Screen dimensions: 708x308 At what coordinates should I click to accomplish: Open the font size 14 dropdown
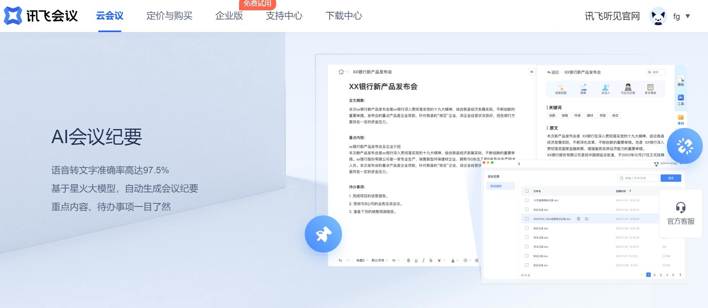tap(396, 260)
